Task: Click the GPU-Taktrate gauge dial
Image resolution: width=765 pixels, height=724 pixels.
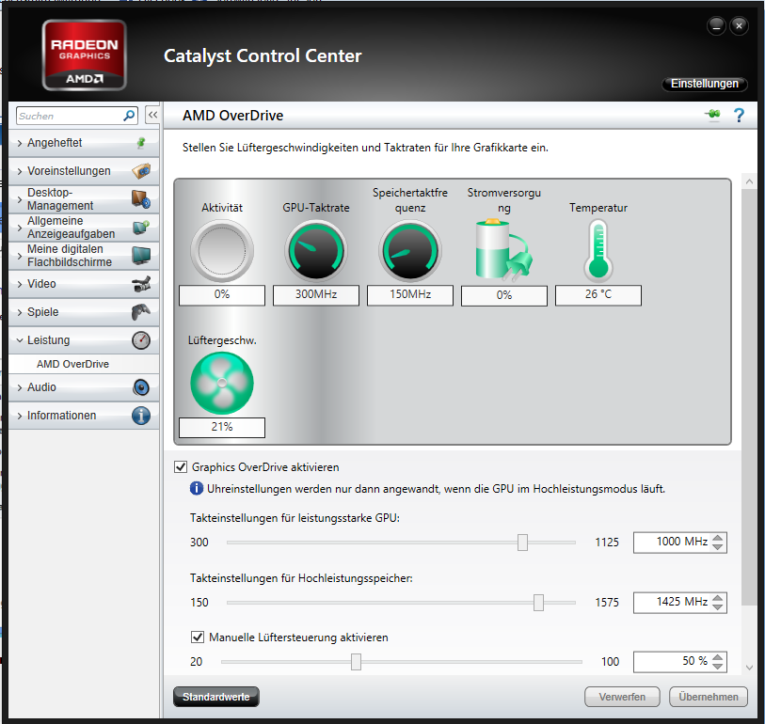Action: point(316,251)
